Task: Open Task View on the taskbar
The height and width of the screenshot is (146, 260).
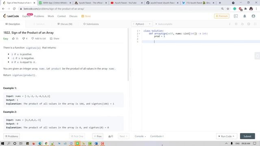Action: (21, 143)
